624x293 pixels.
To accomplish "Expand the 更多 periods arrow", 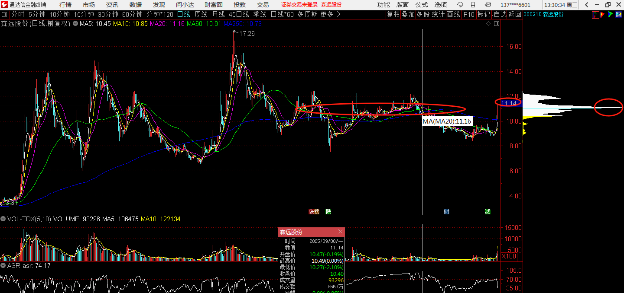I will 338,15.
